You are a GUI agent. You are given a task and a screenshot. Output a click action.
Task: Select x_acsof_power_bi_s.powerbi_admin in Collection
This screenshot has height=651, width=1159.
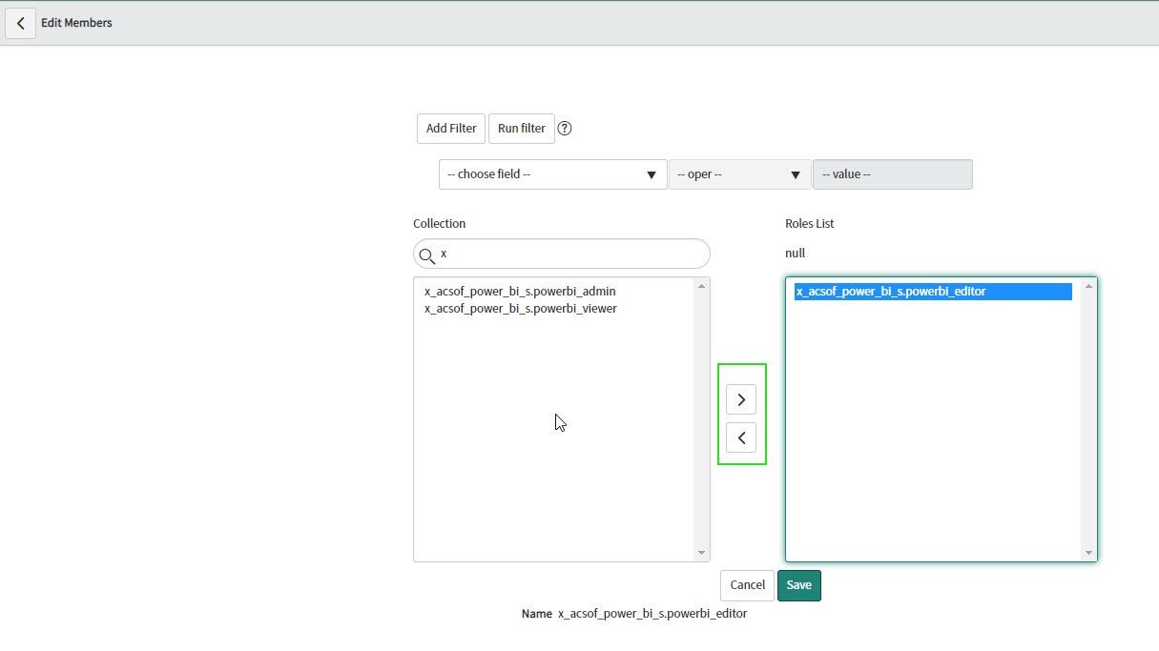(x=518, y=291)
